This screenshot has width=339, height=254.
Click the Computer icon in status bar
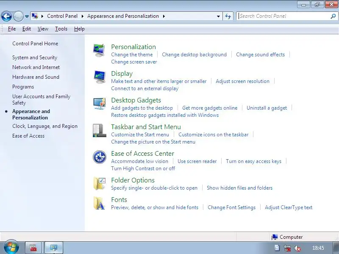coord(274,237)
